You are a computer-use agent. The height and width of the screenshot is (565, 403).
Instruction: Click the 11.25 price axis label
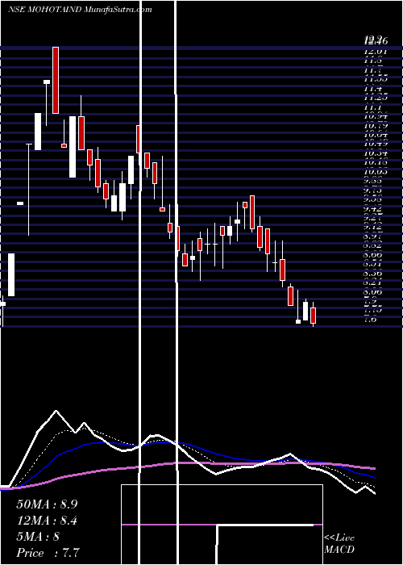click(376, 98)
